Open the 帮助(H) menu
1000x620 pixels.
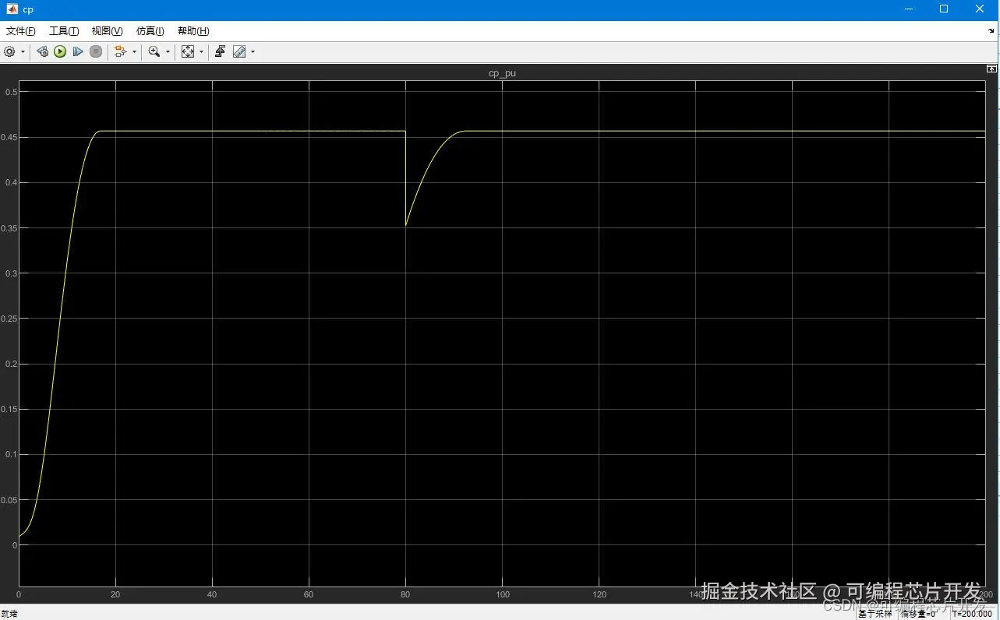click(x=193, y=31)
